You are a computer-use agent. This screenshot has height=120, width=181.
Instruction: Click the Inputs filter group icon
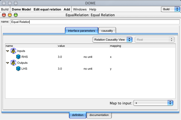pos(13,51)
